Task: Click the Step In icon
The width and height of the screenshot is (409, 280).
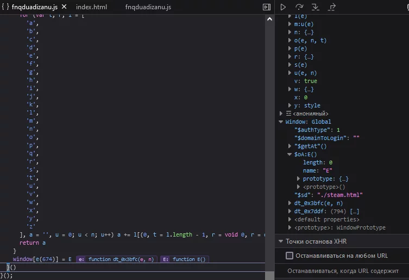Action: click(316, 7)
